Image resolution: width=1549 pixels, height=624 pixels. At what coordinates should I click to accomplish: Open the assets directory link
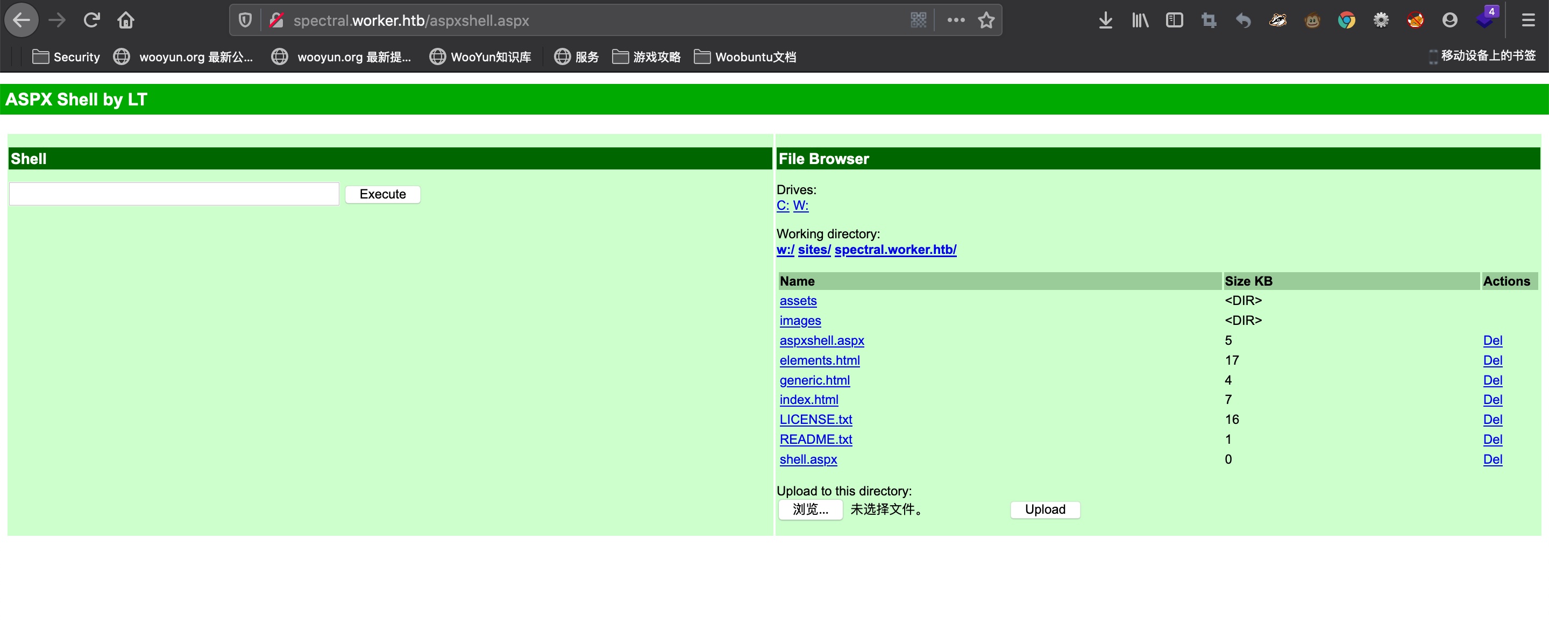(x=797, y=301)
